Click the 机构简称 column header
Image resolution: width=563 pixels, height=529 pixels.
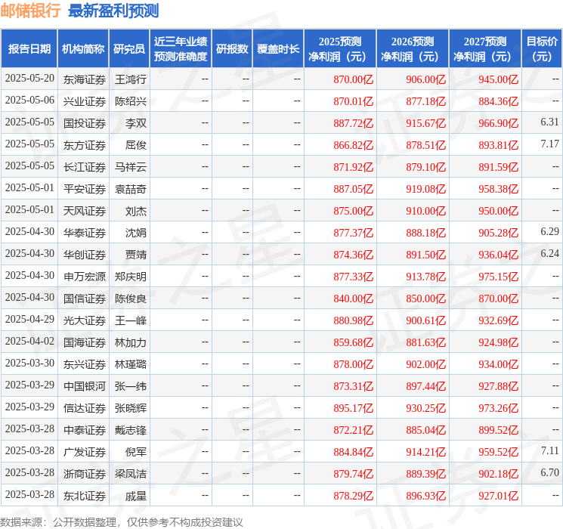[83, 49]
